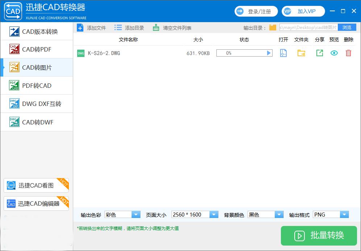Open the 背景颜色 background color dropdown
Image resolution: width=361 pixels, height=251 pixels.
(279, 214)
